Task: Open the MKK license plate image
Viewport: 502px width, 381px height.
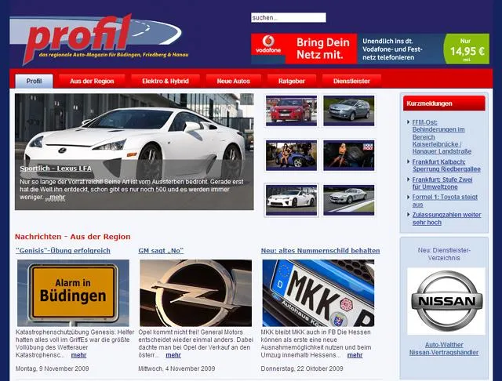Action: (318, 293)
